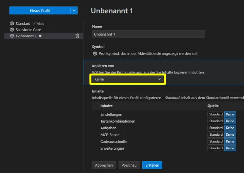The width and height of the screenshot is (244, 173).
Task: Select the Salesforce Core profile
Action: coord(28,30)
